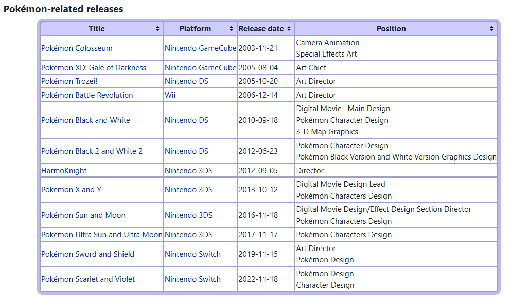Open Nintendo DS link in Trozei row

click(x=187, y=81)
